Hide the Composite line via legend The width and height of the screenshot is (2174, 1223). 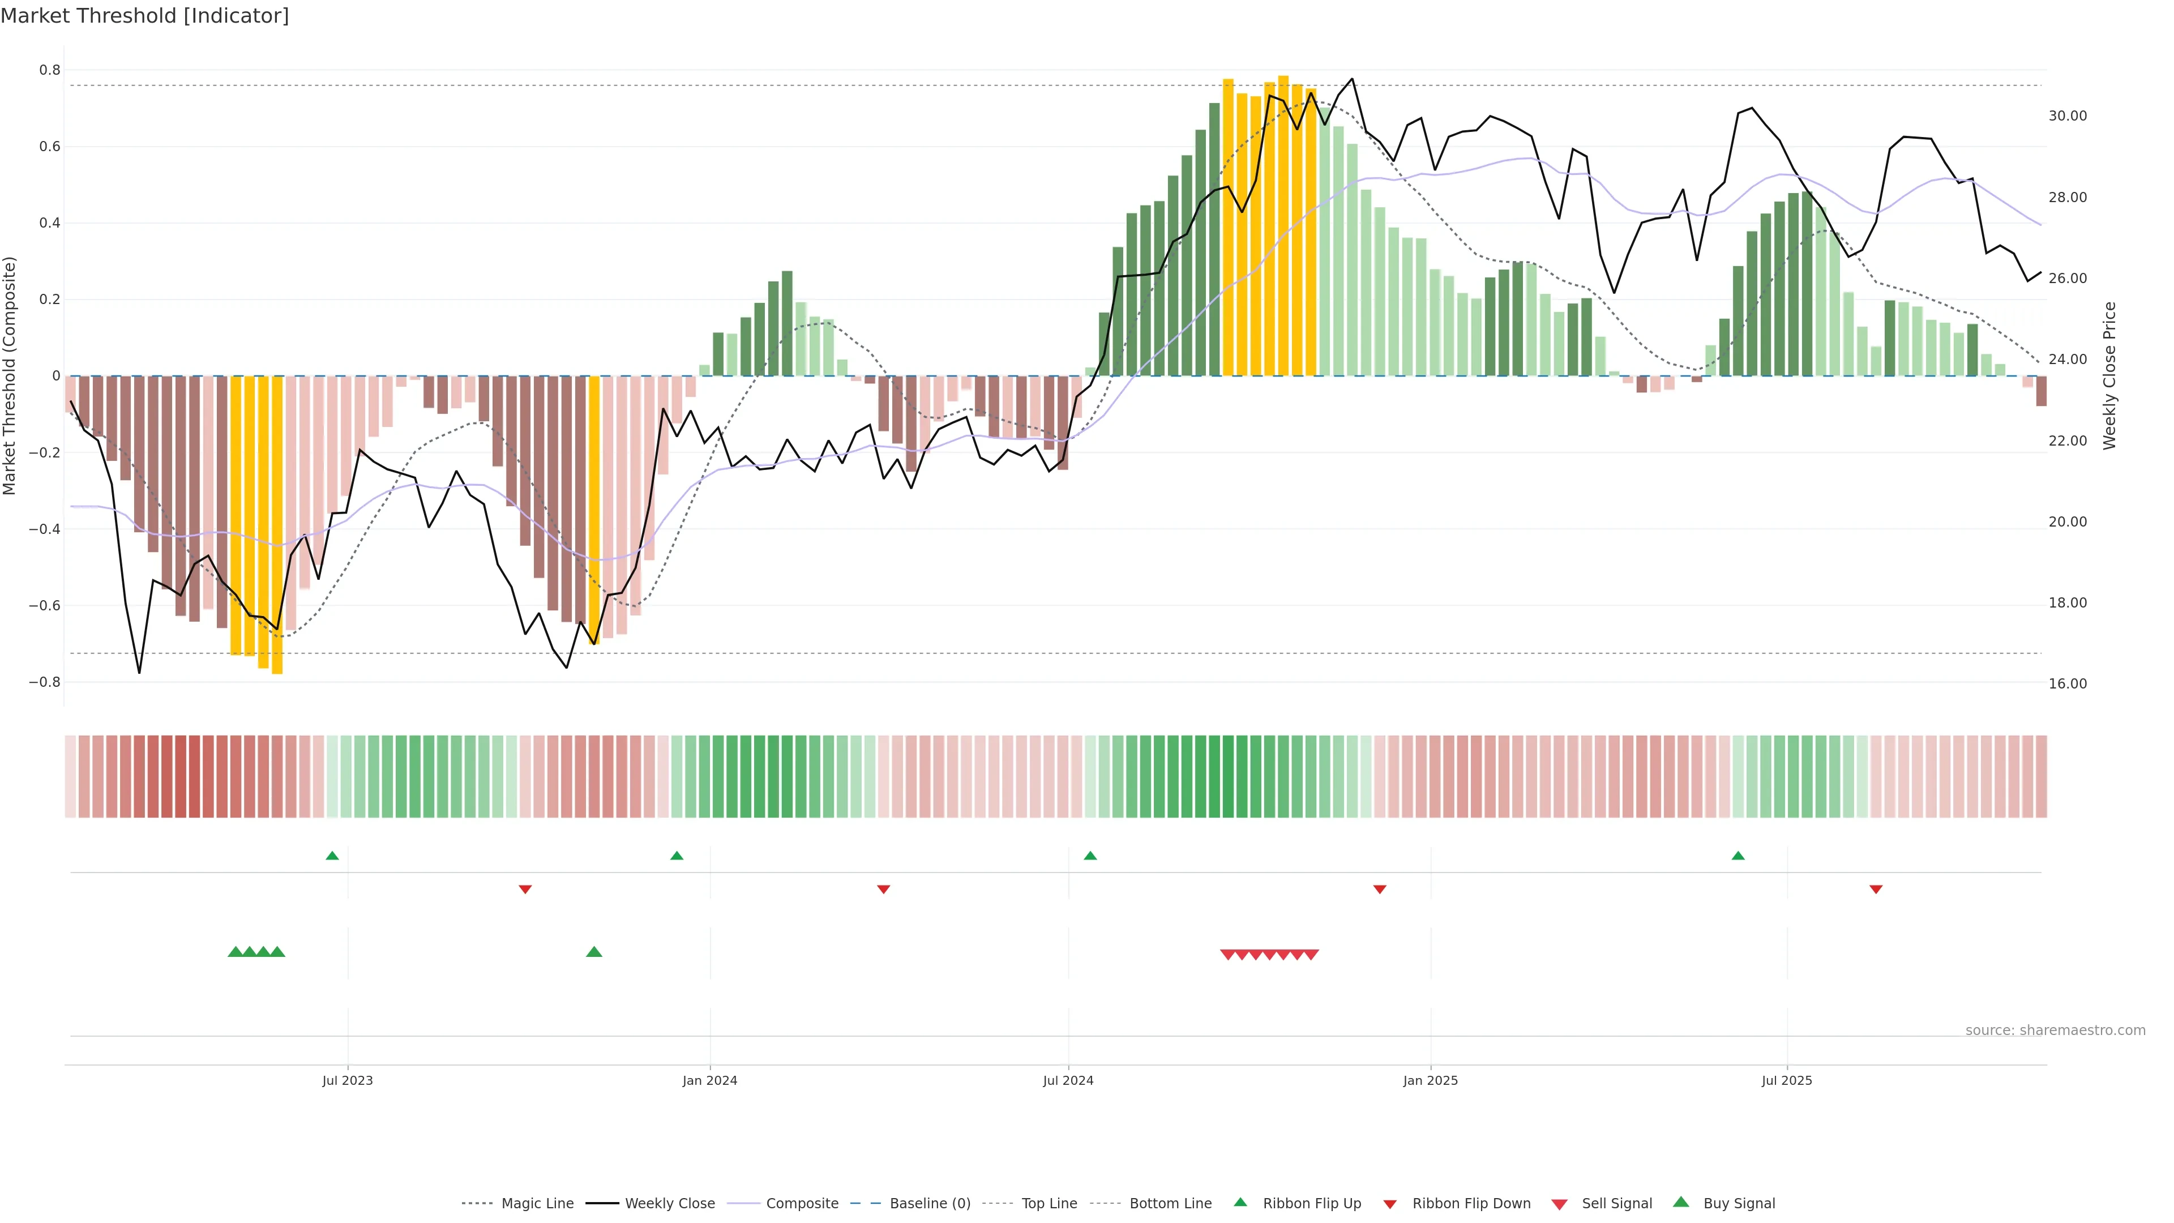pyautogui.click(x=802, y=1204)
